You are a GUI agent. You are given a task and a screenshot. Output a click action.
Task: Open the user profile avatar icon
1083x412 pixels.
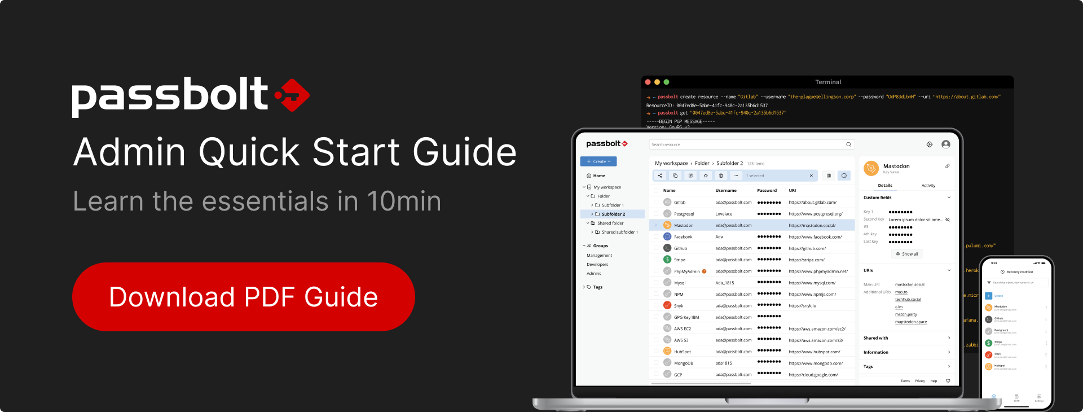pyautogui.click(x=946, y=144)
